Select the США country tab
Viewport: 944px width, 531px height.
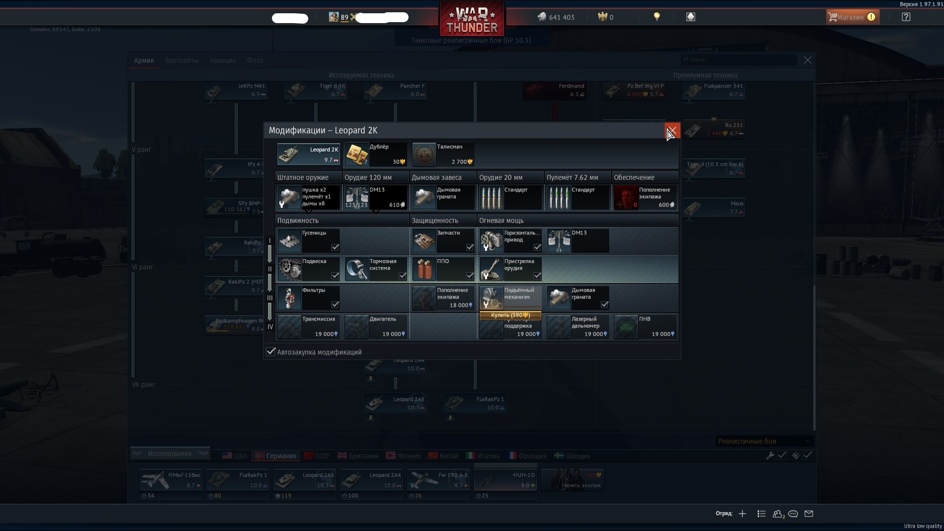(x=235, y=456)
